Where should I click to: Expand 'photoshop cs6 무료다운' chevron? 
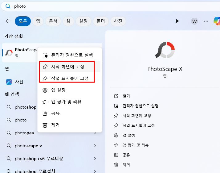point(95,159)
